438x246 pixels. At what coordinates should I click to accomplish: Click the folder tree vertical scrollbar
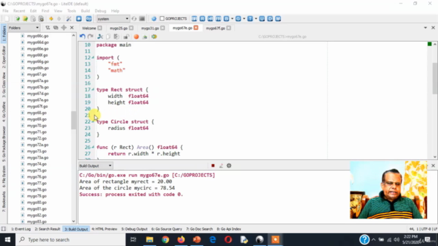[x=73, y=120]
